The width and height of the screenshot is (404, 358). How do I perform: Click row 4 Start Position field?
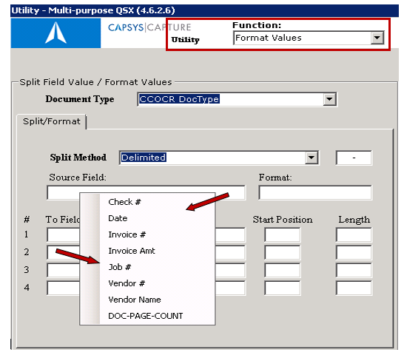[x=283, y=288]
